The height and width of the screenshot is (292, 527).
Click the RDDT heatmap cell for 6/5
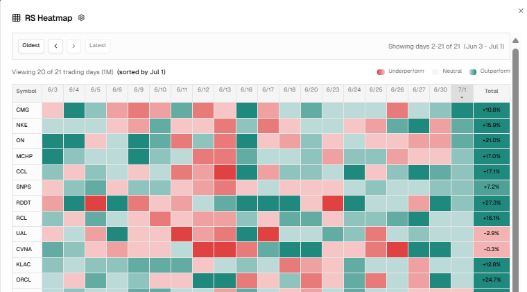pyautogui.click(x=96, y=203)
